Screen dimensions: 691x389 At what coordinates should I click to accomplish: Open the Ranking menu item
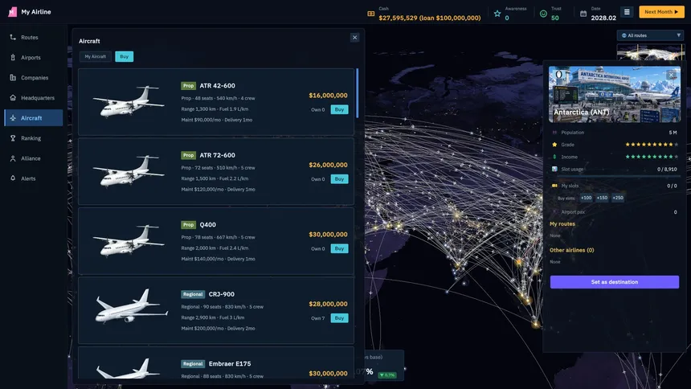[34, 138]
